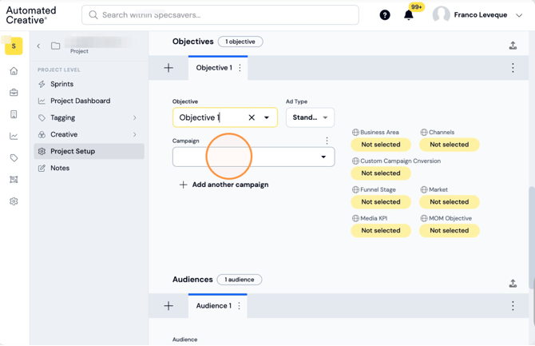The width and height of the screenshot is (535, 346).
Task: Open the Objective dropdown arrow
Action: point(267,117)
